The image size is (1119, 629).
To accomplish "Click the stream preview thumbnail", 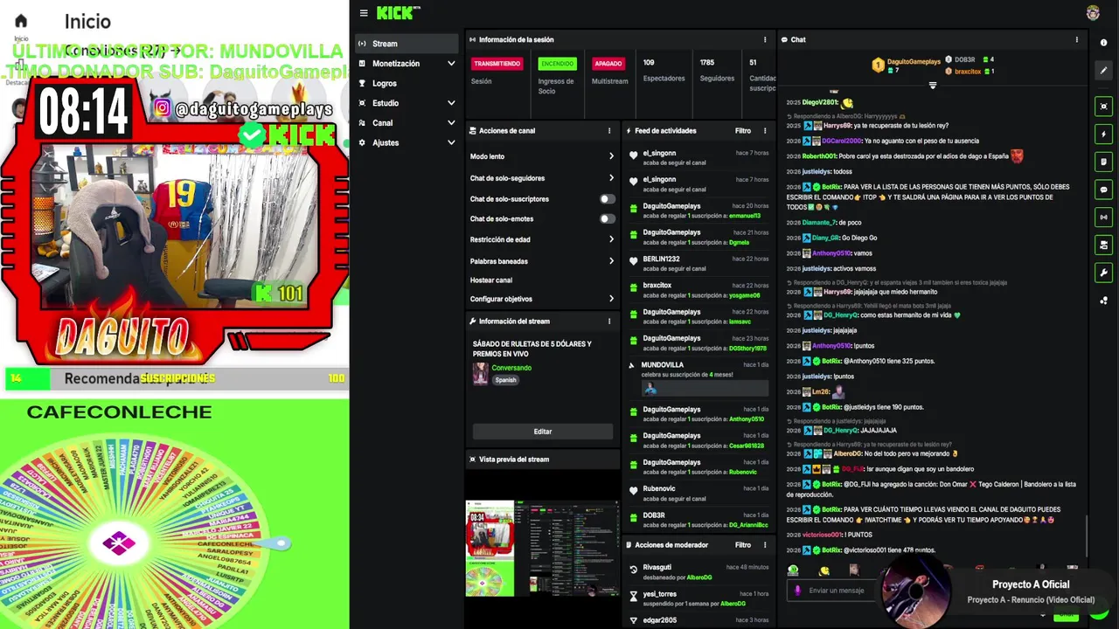I will coord(542,548).
